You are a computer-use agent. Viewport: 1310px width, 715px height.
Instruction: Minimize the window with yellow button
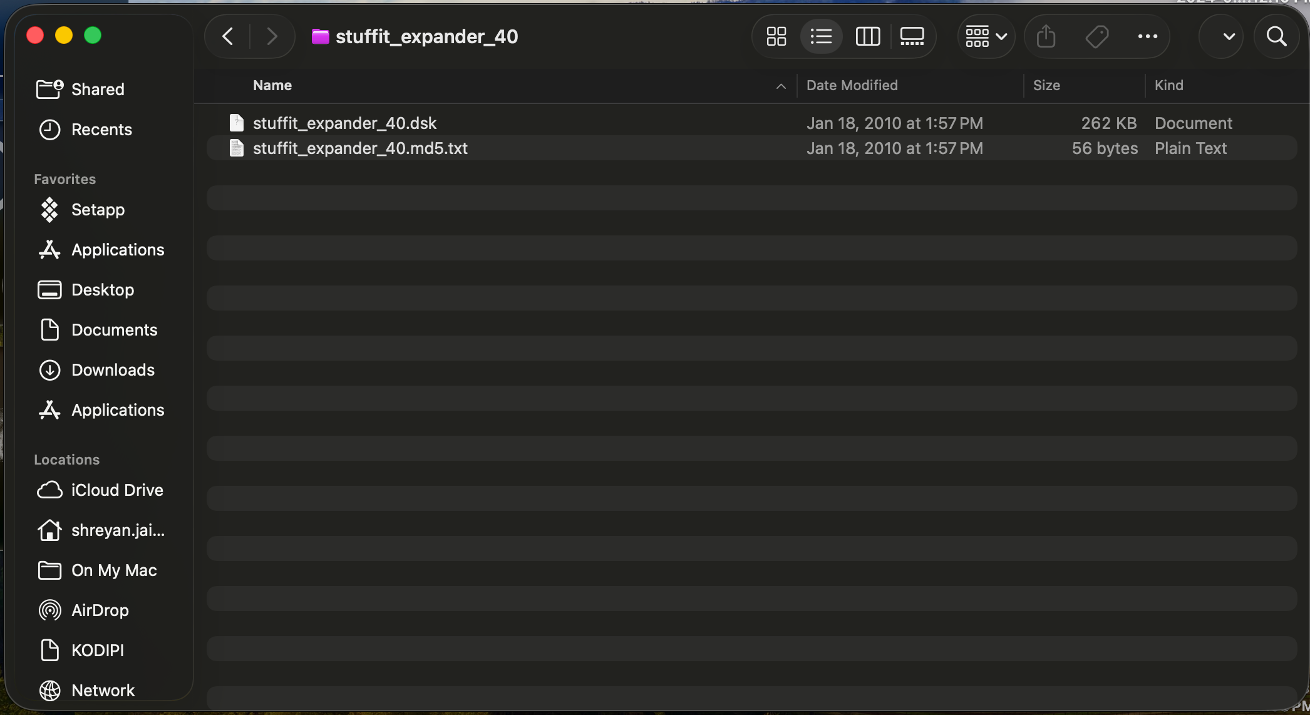coord(64,35)
